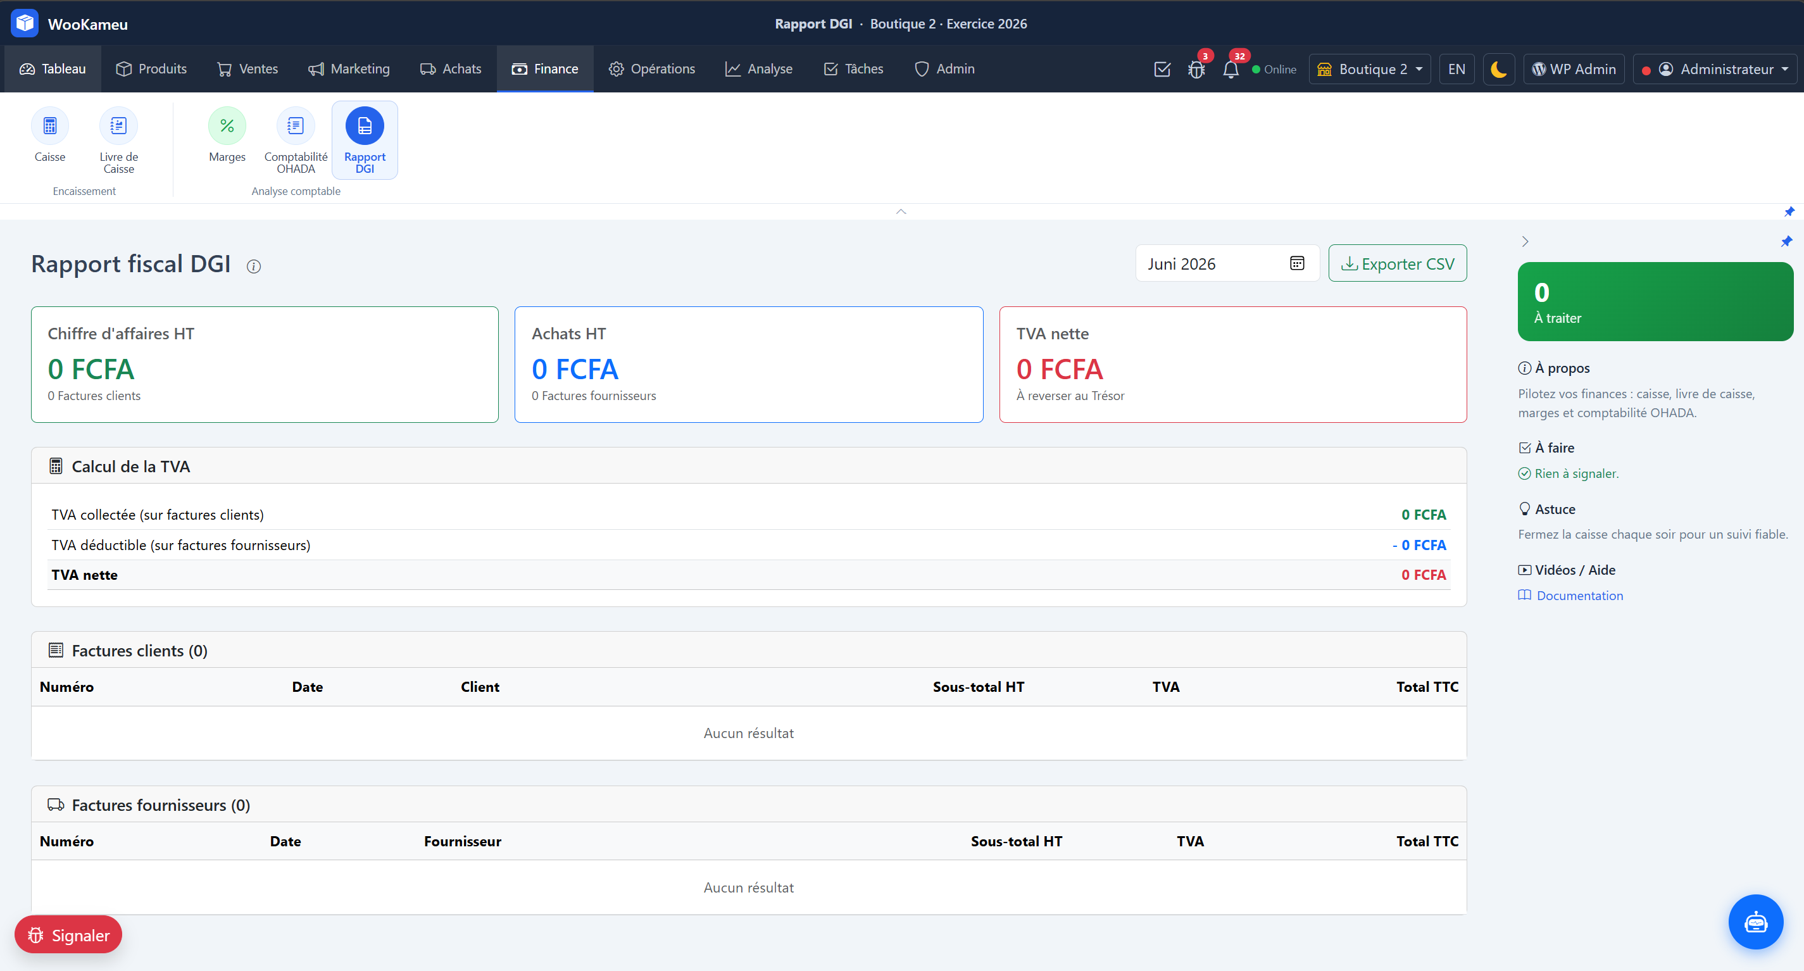Toggle dark mode moon icon
The height and width of the screenshot is (971, 1804).
[1499, 69]
